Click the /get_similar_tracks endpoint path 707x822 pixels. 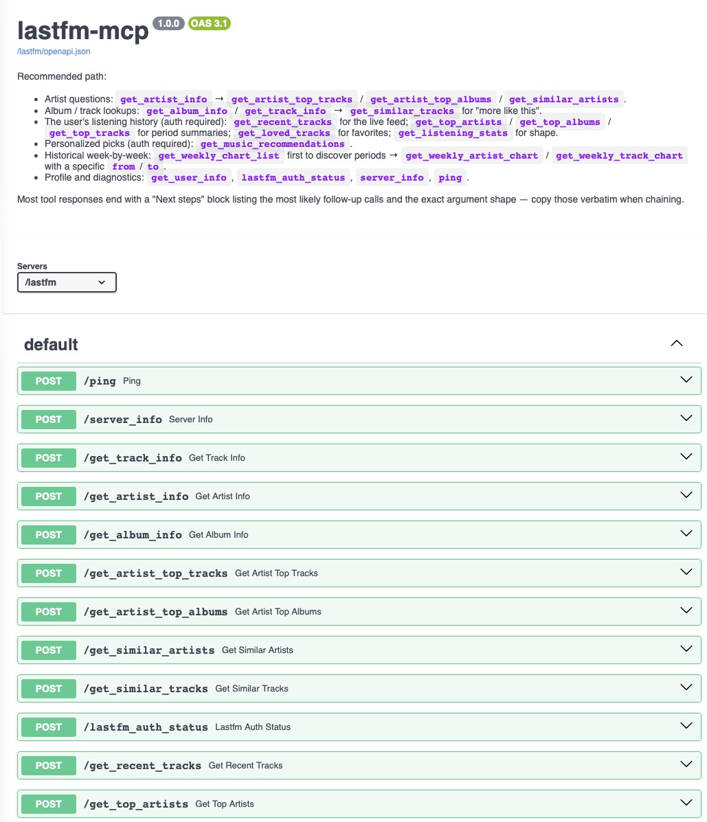146,688
